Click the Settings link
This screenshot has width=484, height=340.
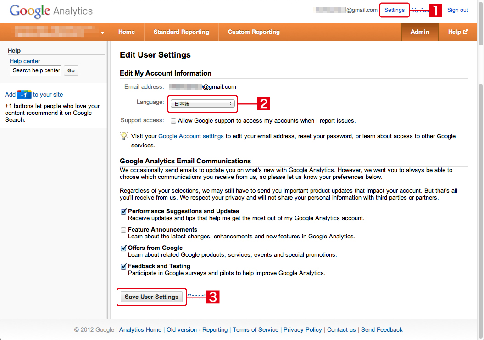(x=395, y=10)
